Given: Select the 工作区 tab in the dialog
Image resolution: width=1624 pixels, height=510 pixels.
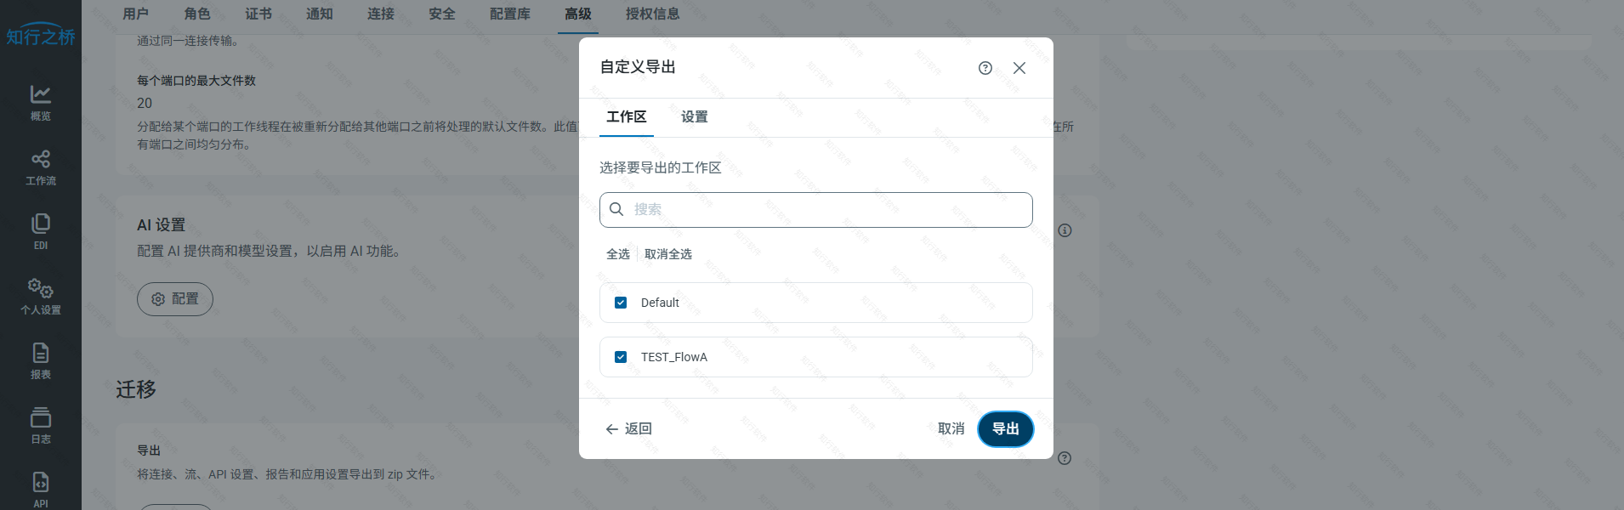Looking at the screenshot, I should click(x=626, y=116).
